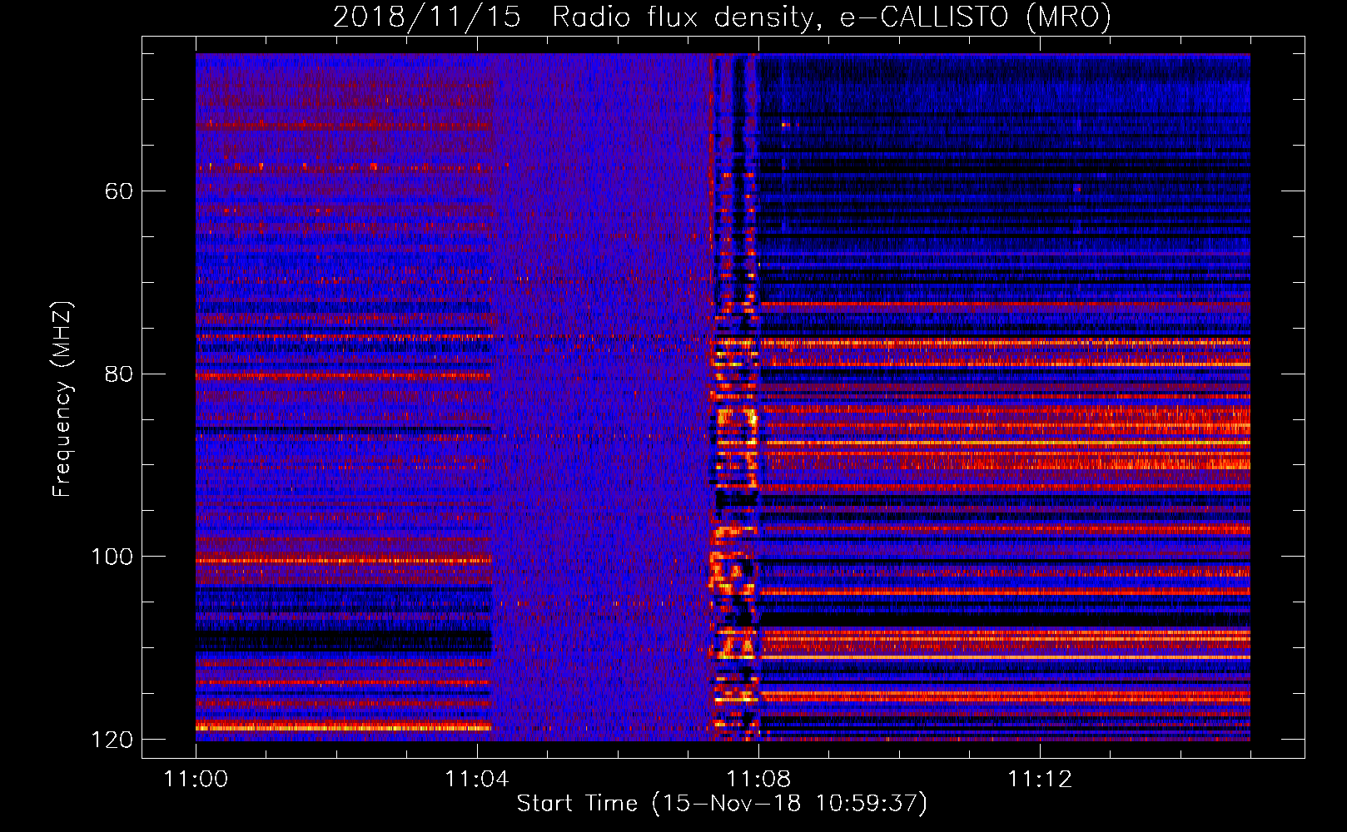This screenshot has height=832, width=1347.
Task: Click the 'Frequency (MHZ)' axis label
Action: pos(62,399)
